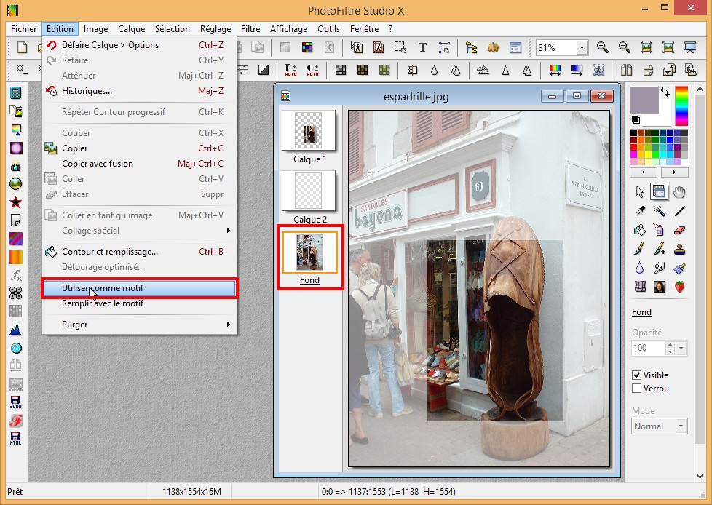Choose the Paint Bucket fill tool
This screenshot has width=712, height=505.
coord(640,231)
